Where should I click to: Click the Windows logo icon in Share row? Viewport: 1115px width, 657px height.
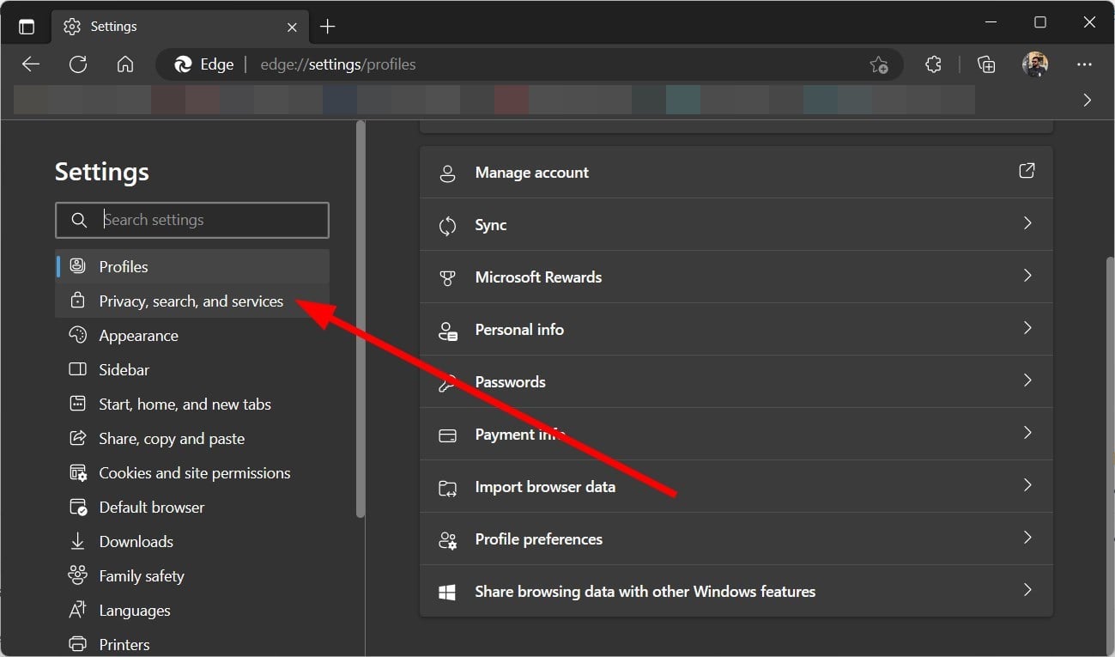[x=447, y=593]
